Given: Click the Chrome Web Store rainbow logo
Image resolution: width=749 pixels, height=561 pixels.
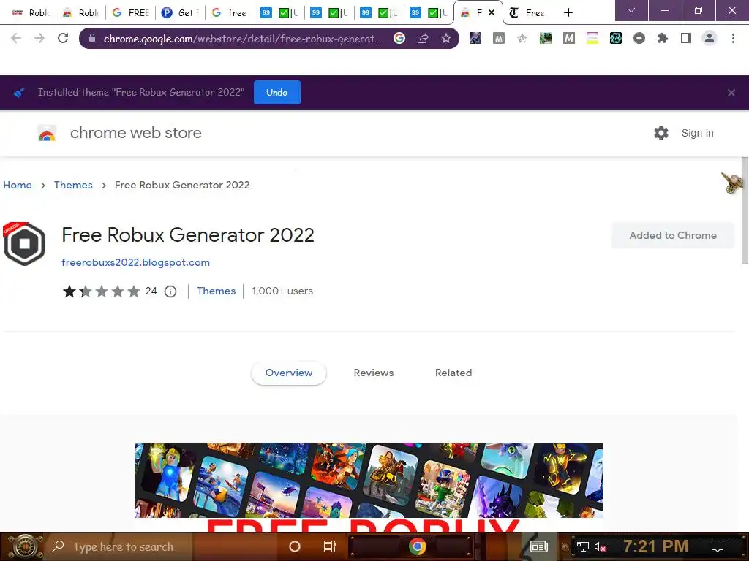Looking at the screenshot, I should [x=47, y=133].
